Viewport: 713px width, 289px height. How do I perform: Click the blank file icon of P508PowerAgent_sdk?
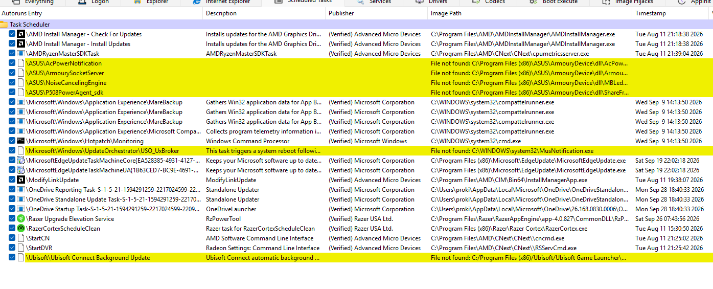click(21, 93)
